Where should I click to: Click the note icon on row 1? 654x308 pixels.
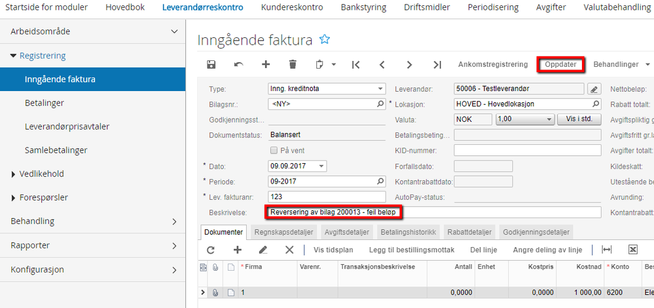230,292
